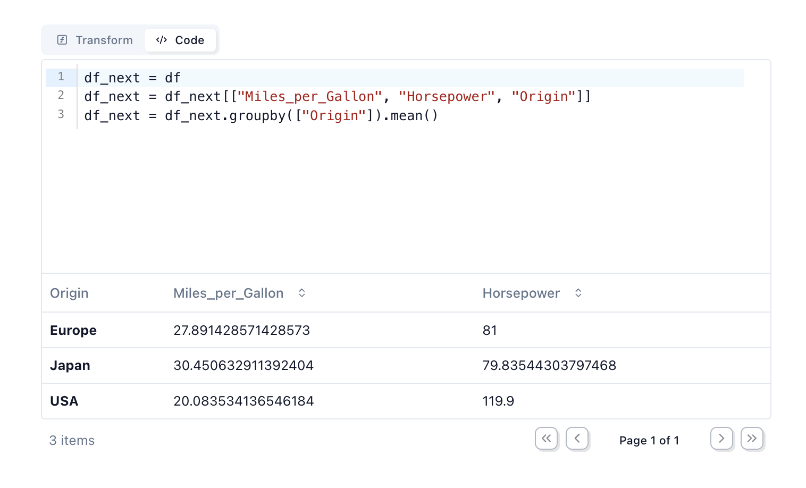Advance to the next page

click(x=721, y=439)
